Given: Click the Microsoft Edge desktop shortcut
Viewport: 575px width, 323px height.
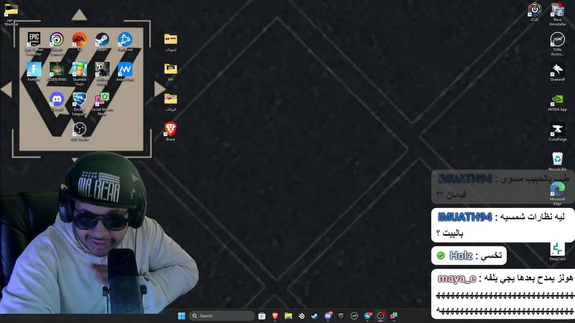Looking at the screenshot, I should point(557,193).
